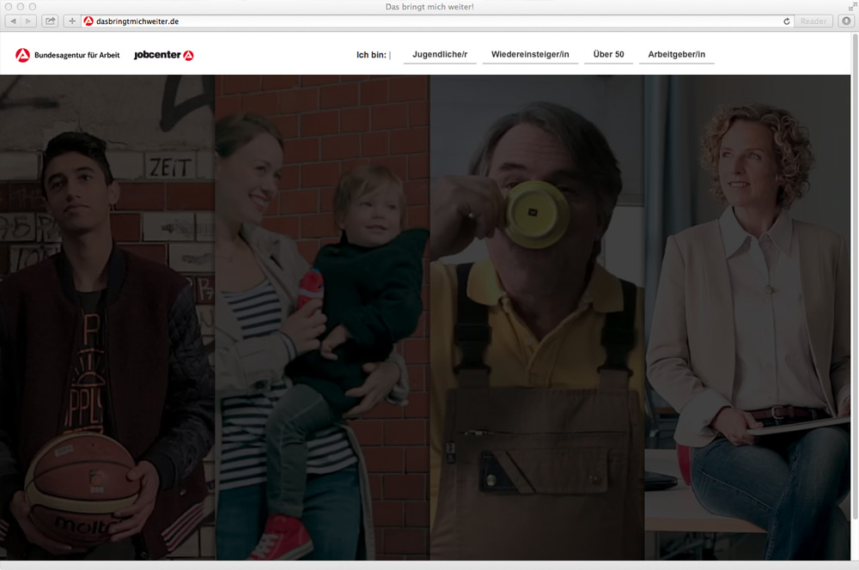
Task: Click the browser back arrow button
Action: coord(14,21)
